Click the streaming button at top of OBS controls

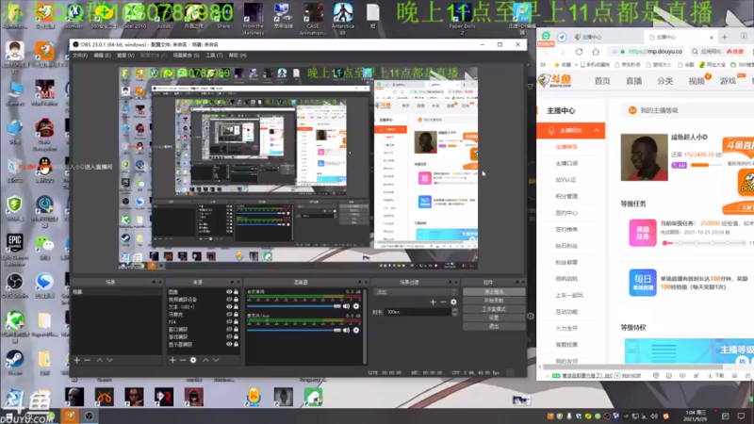coord(494,292)
